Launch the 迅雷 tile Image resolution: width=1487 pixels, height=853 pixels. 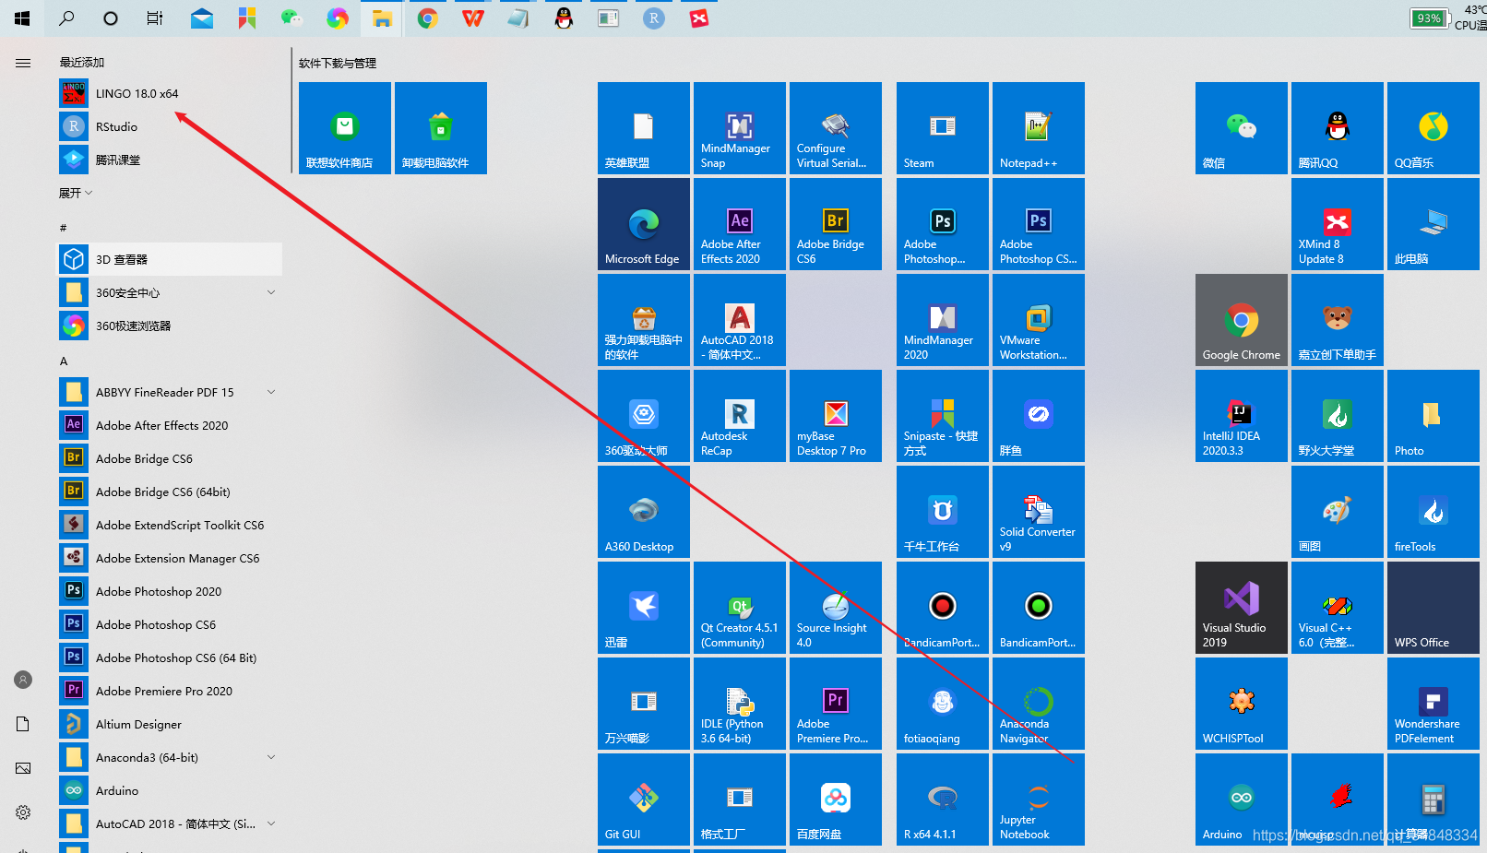pyautogui.click(x=644, y=608)
